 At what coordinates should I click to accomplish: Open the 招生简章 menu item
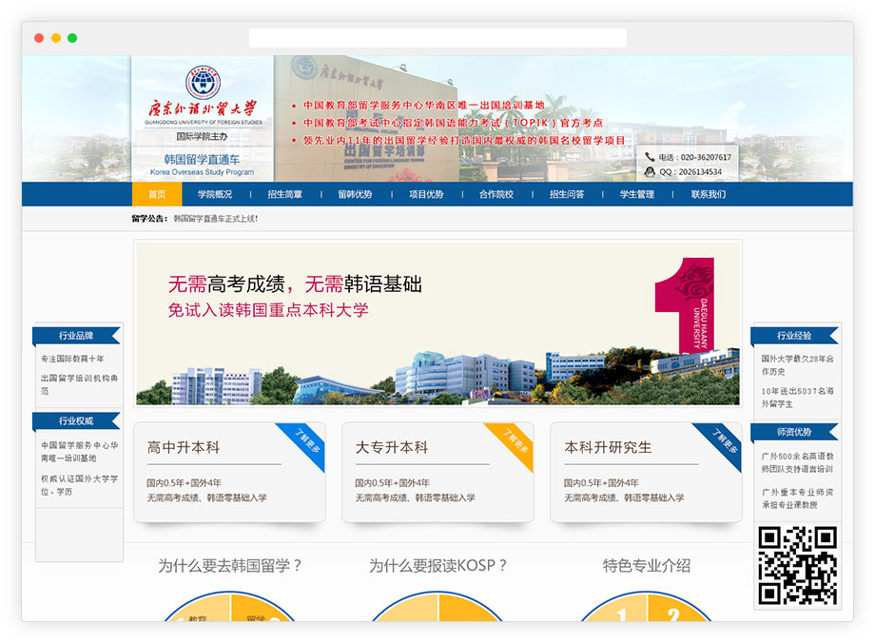coord(284,194)
